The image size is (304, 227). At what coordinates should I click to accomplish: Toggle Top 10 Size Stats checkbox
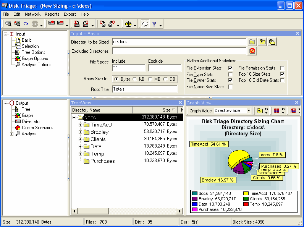click(x=282, y=74)
